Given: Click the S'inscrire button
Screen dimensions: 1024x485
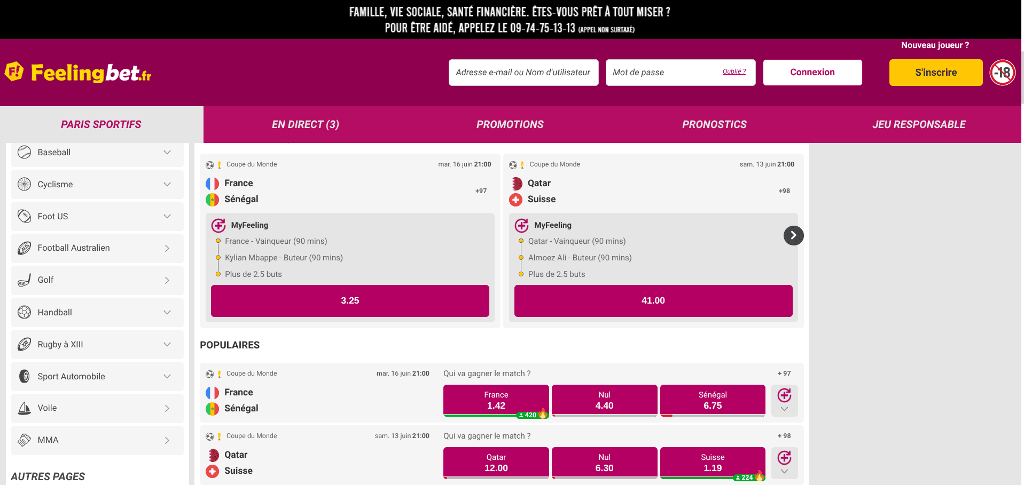Looking at the screenshot, I should pyautogui.click(x=936, y=73).
